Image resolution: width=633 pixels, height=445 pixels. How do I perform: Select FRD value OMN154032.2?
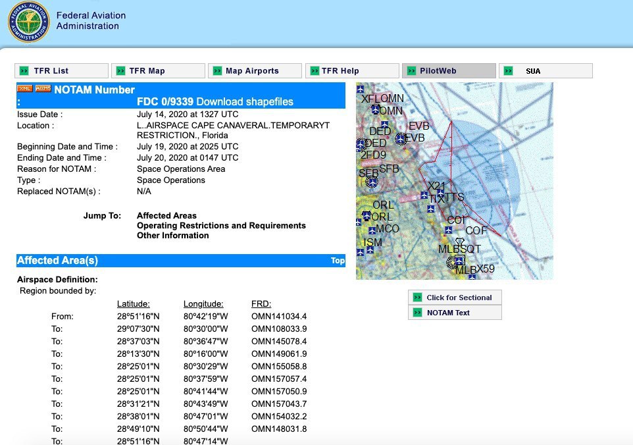(x=279, y=417)
